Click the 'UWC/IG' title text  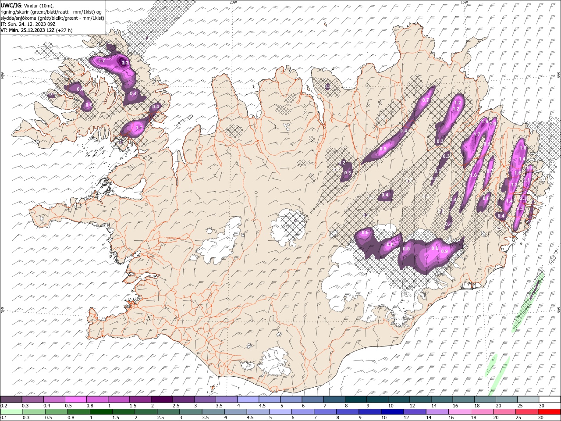click(x=10, y=5)
